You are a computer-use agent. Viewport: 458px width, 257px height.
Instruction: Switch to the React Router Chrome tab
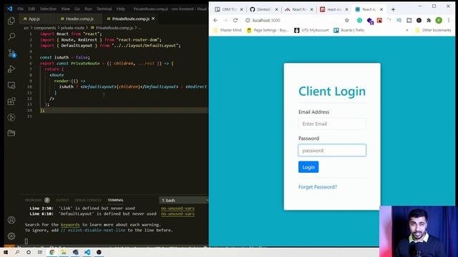[298, 9]
